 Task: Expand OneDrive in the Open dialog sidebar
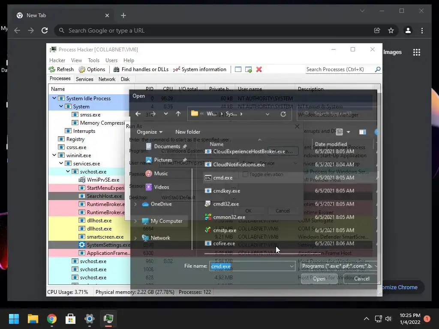[135, 204]
